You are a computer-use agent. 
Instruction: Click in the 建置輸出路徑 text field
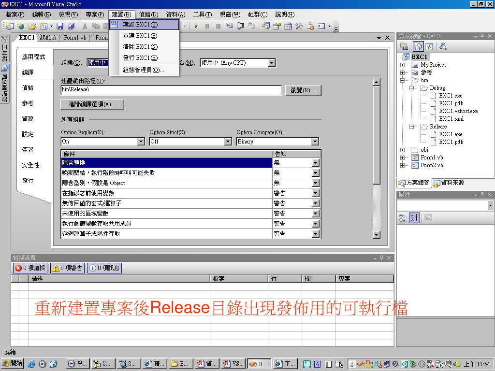171,90
